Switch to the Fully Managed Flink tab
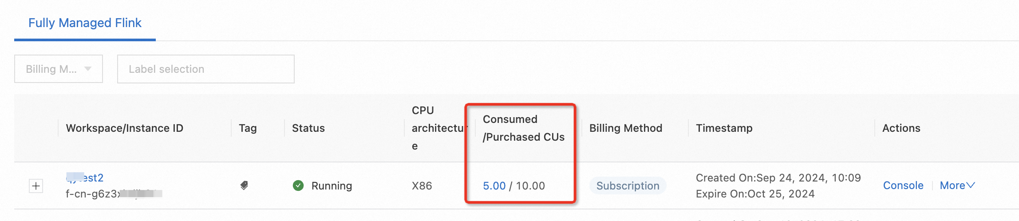The width and height of the screenshot is (1019, 221). click(x=85, y=23)
